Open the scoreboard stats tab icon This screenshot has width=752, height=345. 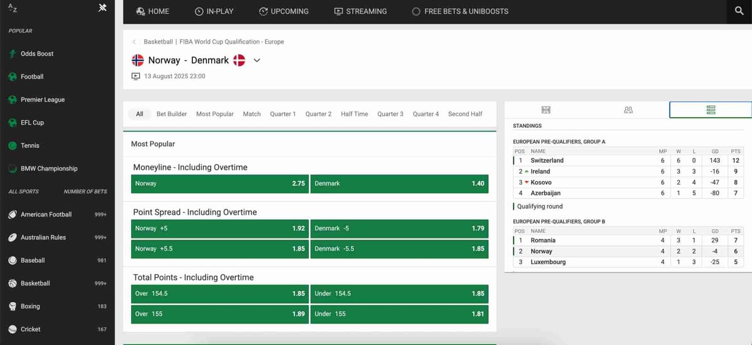[x=546, y=110]
